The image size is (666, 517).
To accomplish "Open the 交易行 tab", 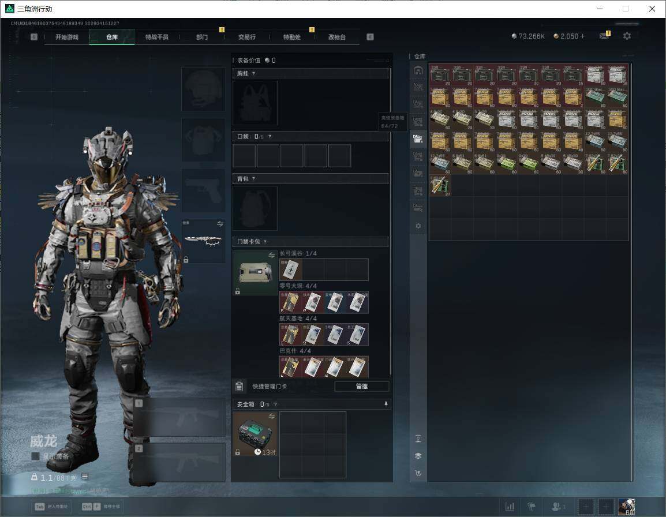I will (247, 37).
